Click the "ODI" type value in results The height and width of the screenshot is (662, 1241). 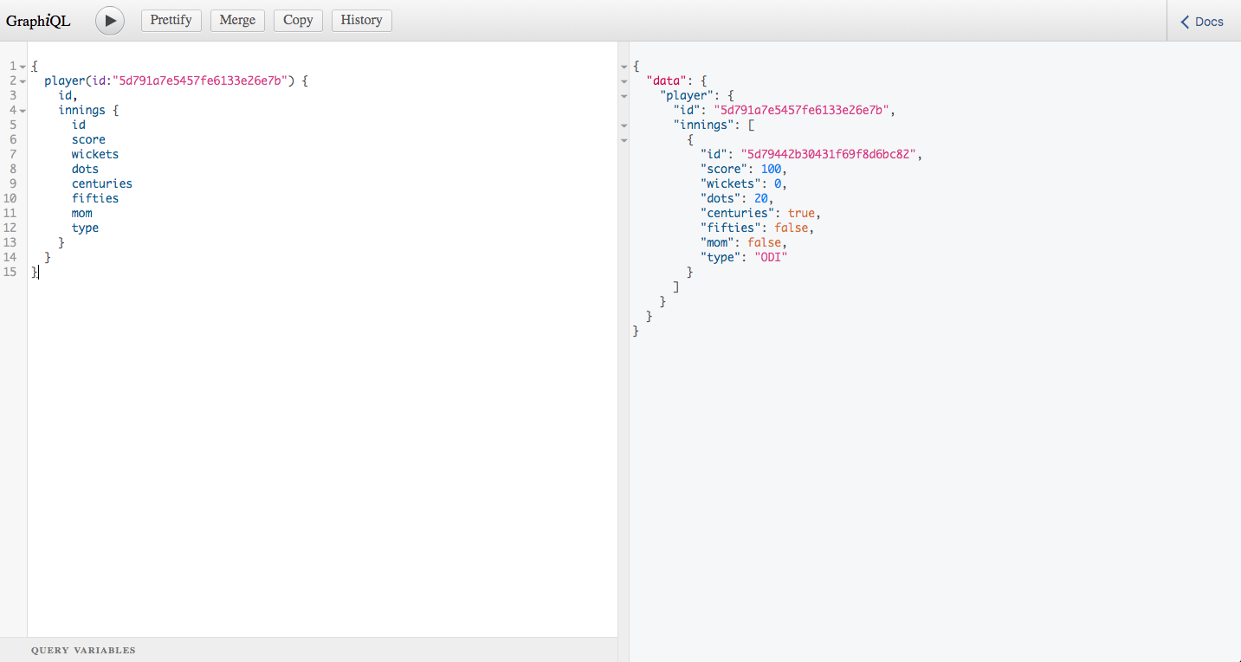coord(771,257)
